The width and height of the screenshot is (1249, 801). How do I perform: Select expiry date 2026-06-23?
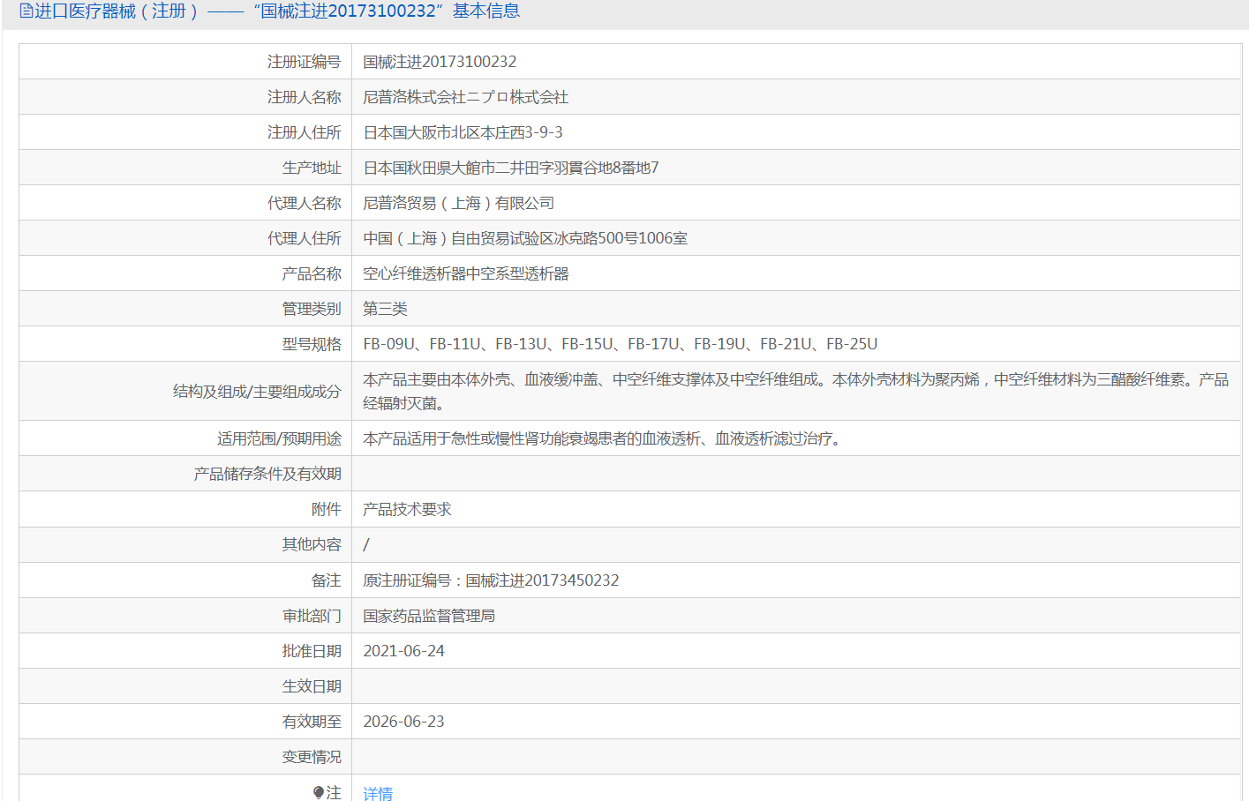pyautogui.click(x=403, y=721)
